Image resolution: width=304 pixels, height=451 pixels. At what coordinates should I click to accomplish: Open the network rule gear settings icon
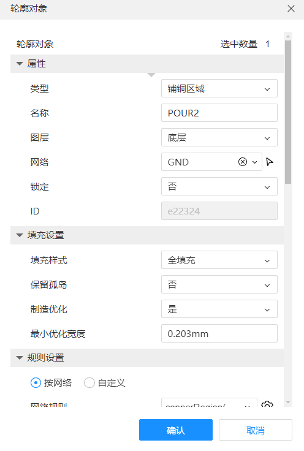[x=267, y=404]
